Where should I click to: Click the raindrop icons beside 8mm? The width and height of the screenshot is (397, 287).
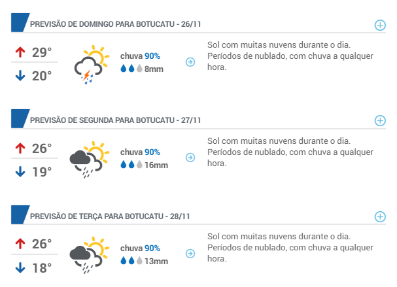(x=131, y=69)
